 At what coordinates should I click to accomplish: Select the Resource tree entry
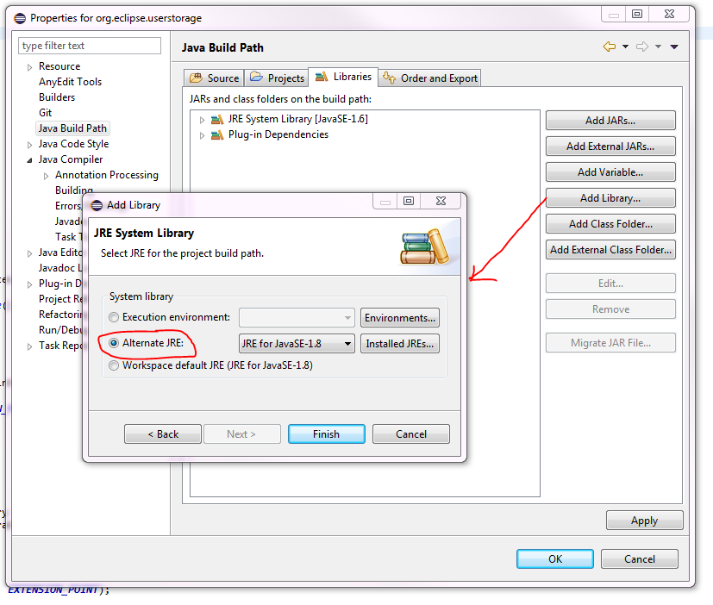coord(59,66)
